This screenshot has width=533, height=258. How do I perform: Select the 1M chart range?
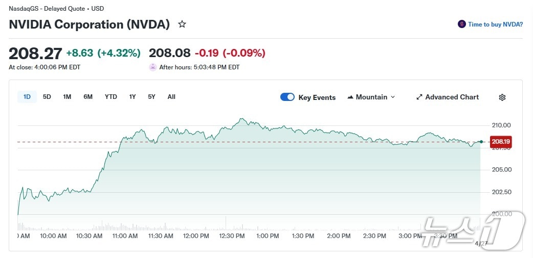(67, 97)
